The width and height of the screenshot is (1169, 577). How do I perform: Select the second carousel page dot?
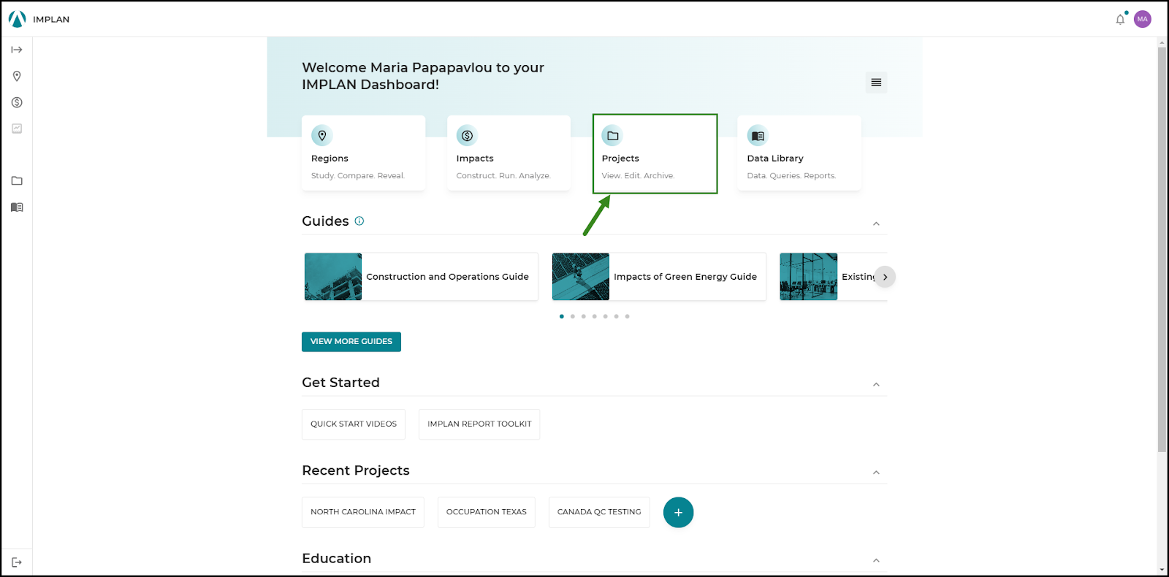pos(572,316)
